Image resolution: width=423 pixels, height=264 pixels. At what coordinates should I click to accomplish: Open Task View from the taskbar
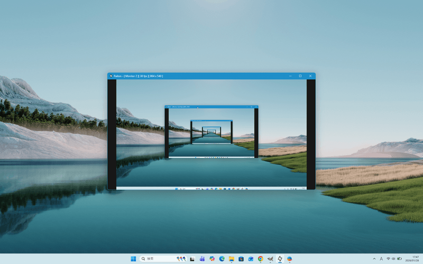click(x=192, y=259)
